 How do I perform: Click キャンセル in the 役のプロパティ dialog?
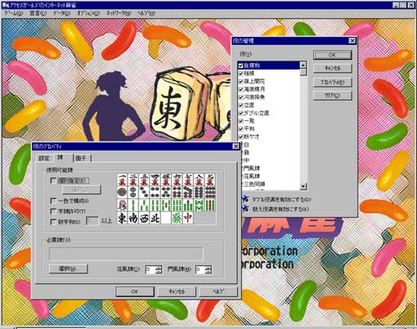pos(177,291)
